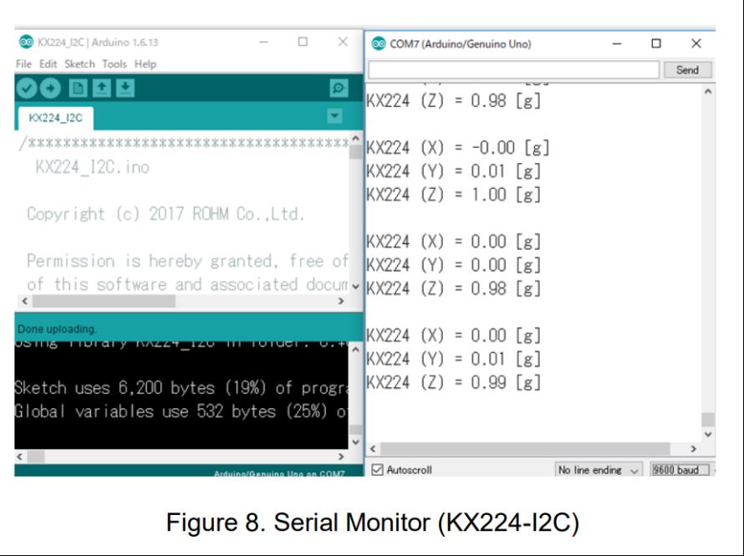Open the Sketch menu

pyautogui.click(x=79, y=64)
